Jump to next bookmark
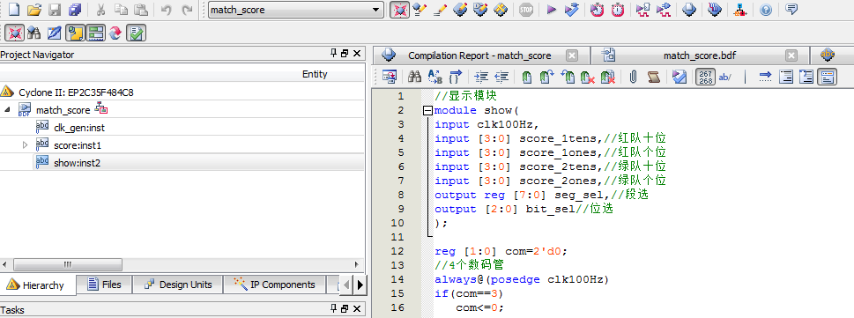Image resolution: width=854 pixels, height=318 pixels. pyautogui.click(x=547, y=78)
